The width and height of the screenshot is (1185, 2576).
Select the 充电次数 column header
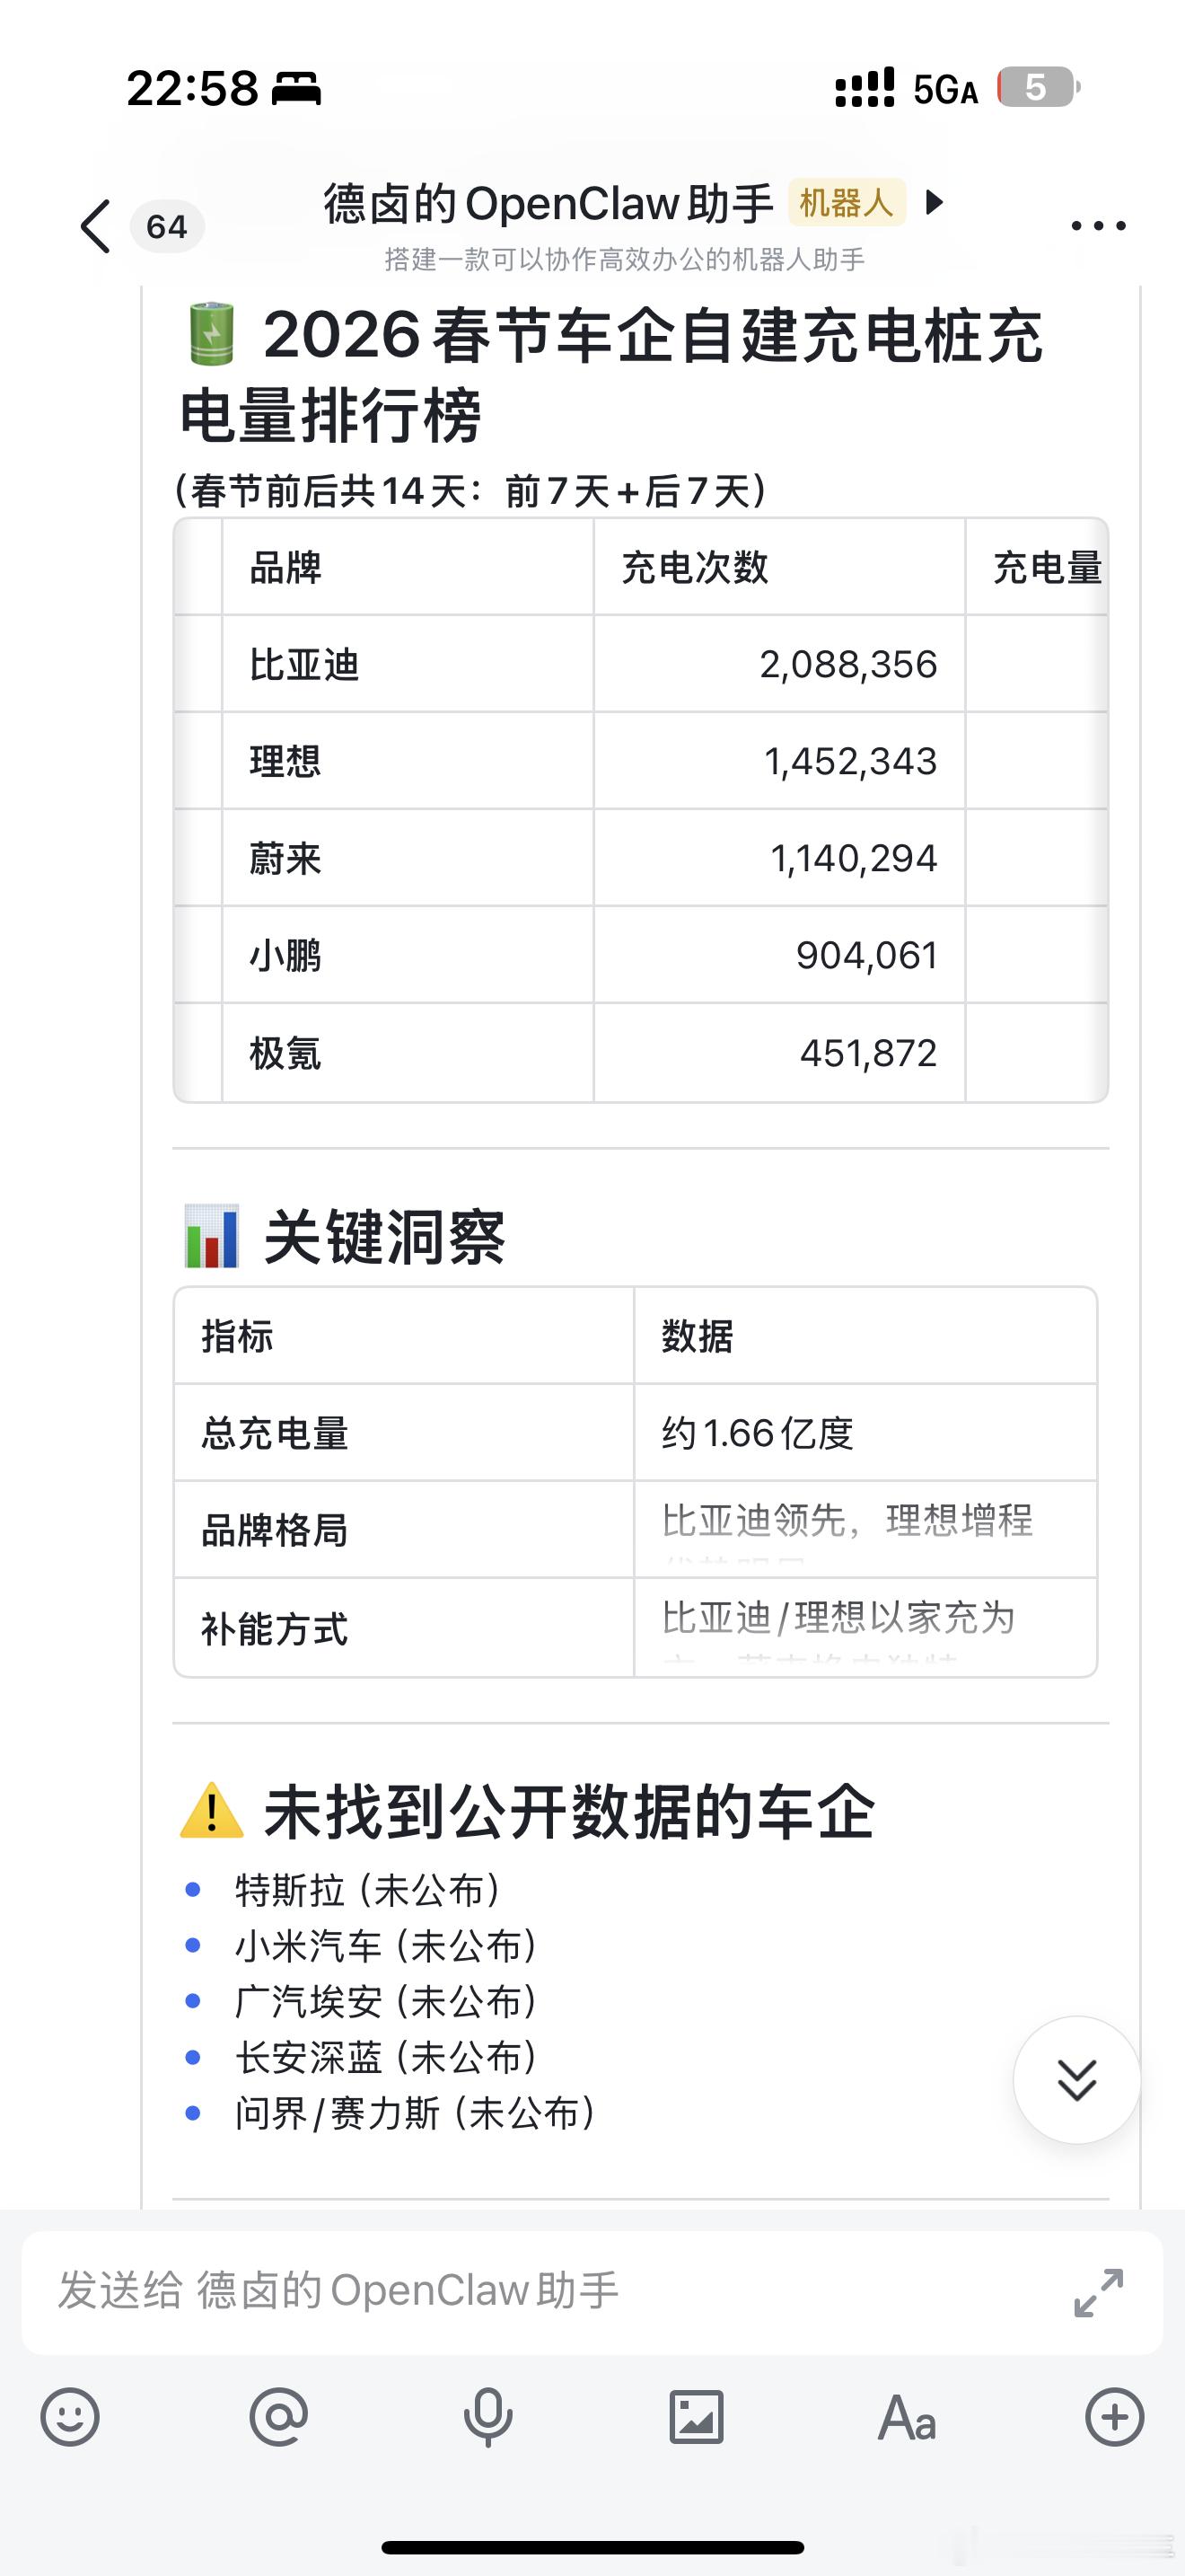point(779,567)
